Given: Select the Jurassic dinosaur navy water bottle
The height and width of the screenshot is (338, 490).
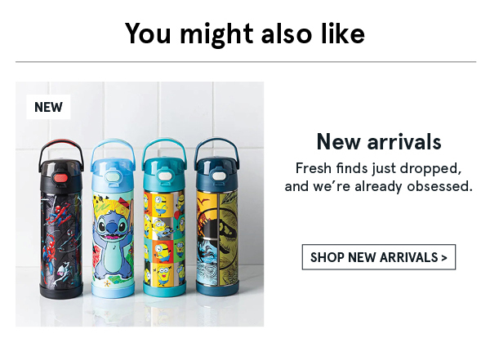Looking at the screenshot, I should [217, 217].
